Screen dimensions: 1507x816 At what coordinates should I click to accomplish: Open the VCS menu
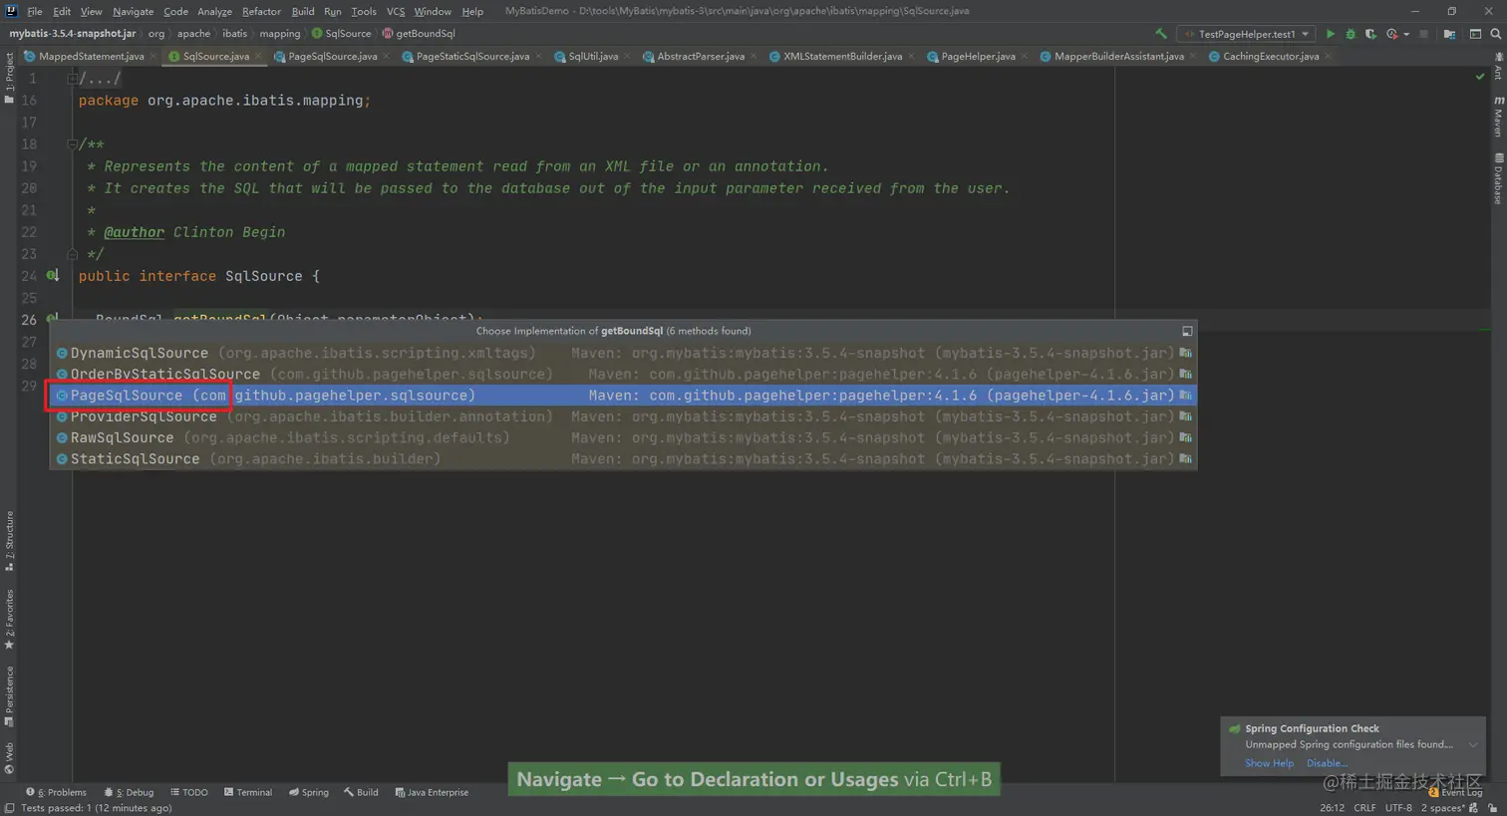(396, 11)
